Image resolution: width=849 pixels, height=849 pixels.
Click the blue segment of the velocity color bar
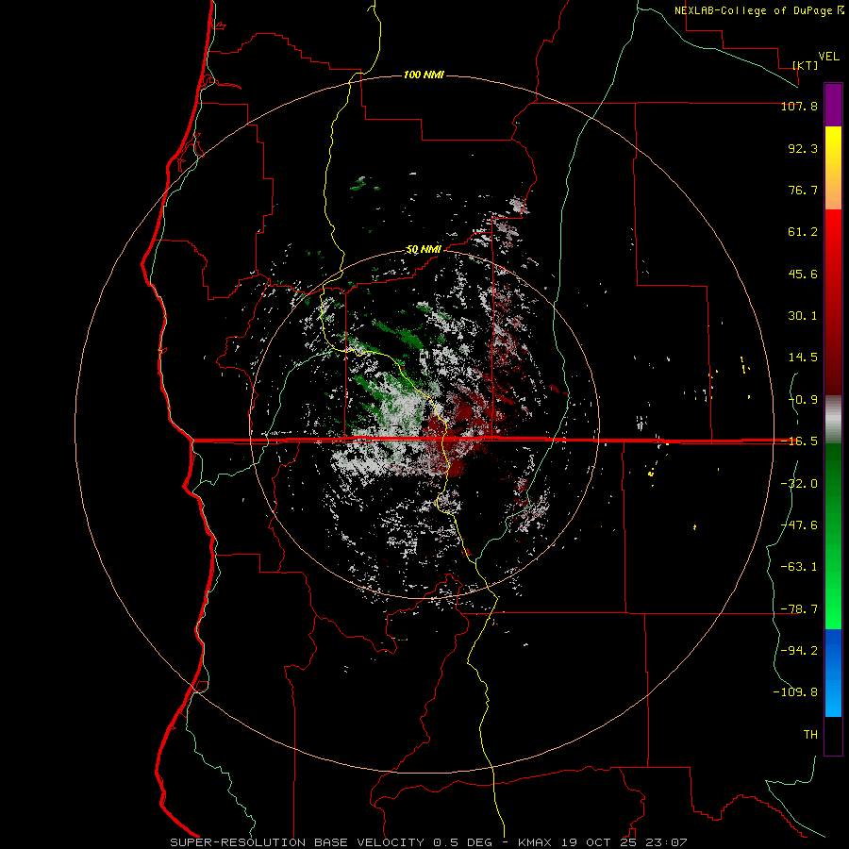coord(833,673)
